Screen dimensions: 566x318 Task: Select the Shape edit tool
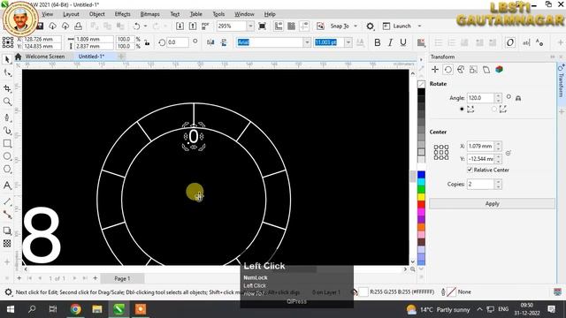[x=7, y=72]
